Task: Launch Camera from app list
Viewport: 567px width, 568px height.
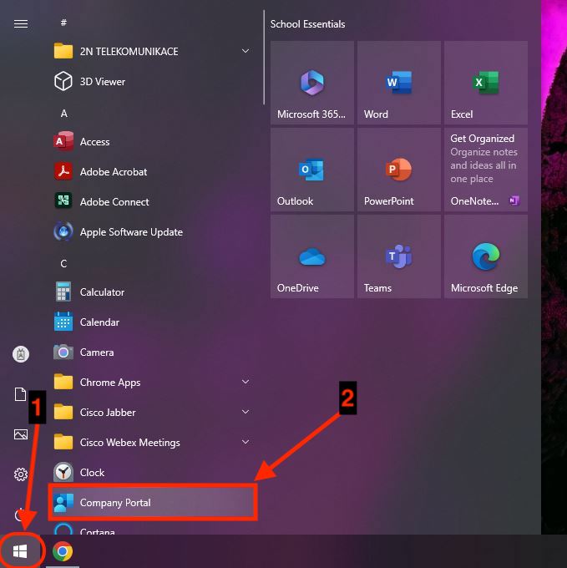Action: (152, 352)
